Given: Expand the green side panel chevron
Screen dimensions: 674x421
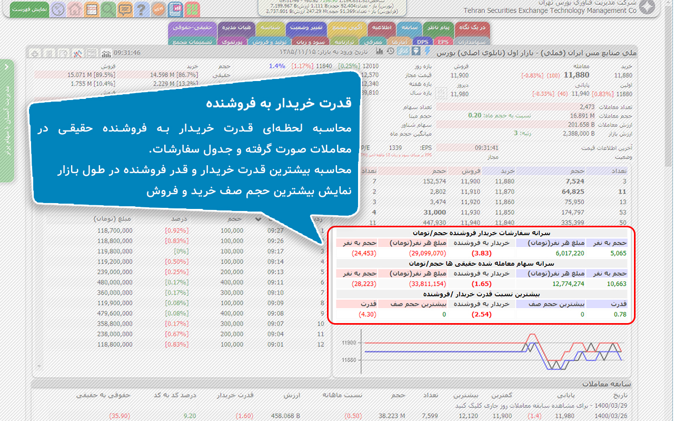Looking at the screenshot, I should coord(6,67).
